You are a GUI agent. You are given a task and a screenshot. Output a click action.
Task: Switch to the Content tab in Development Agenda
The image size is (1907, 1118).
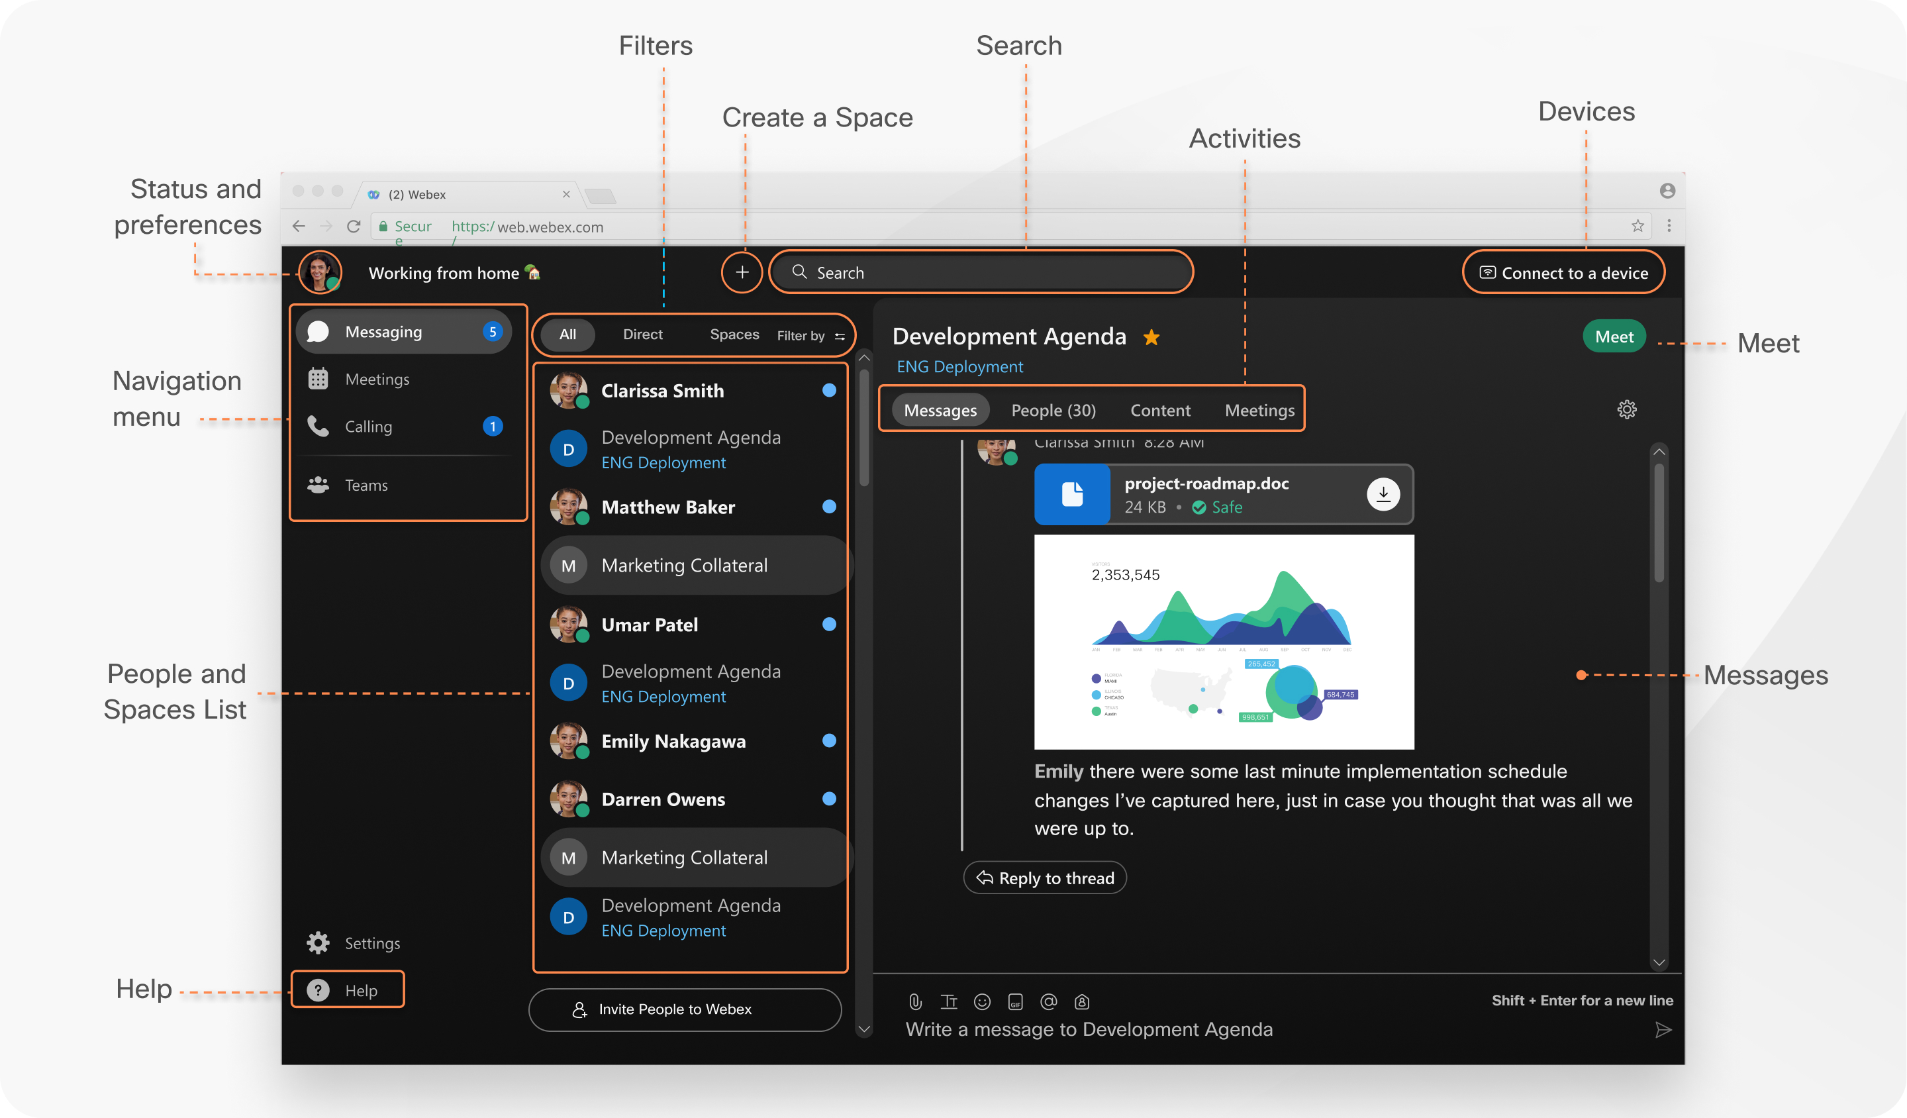[1161, 410]
